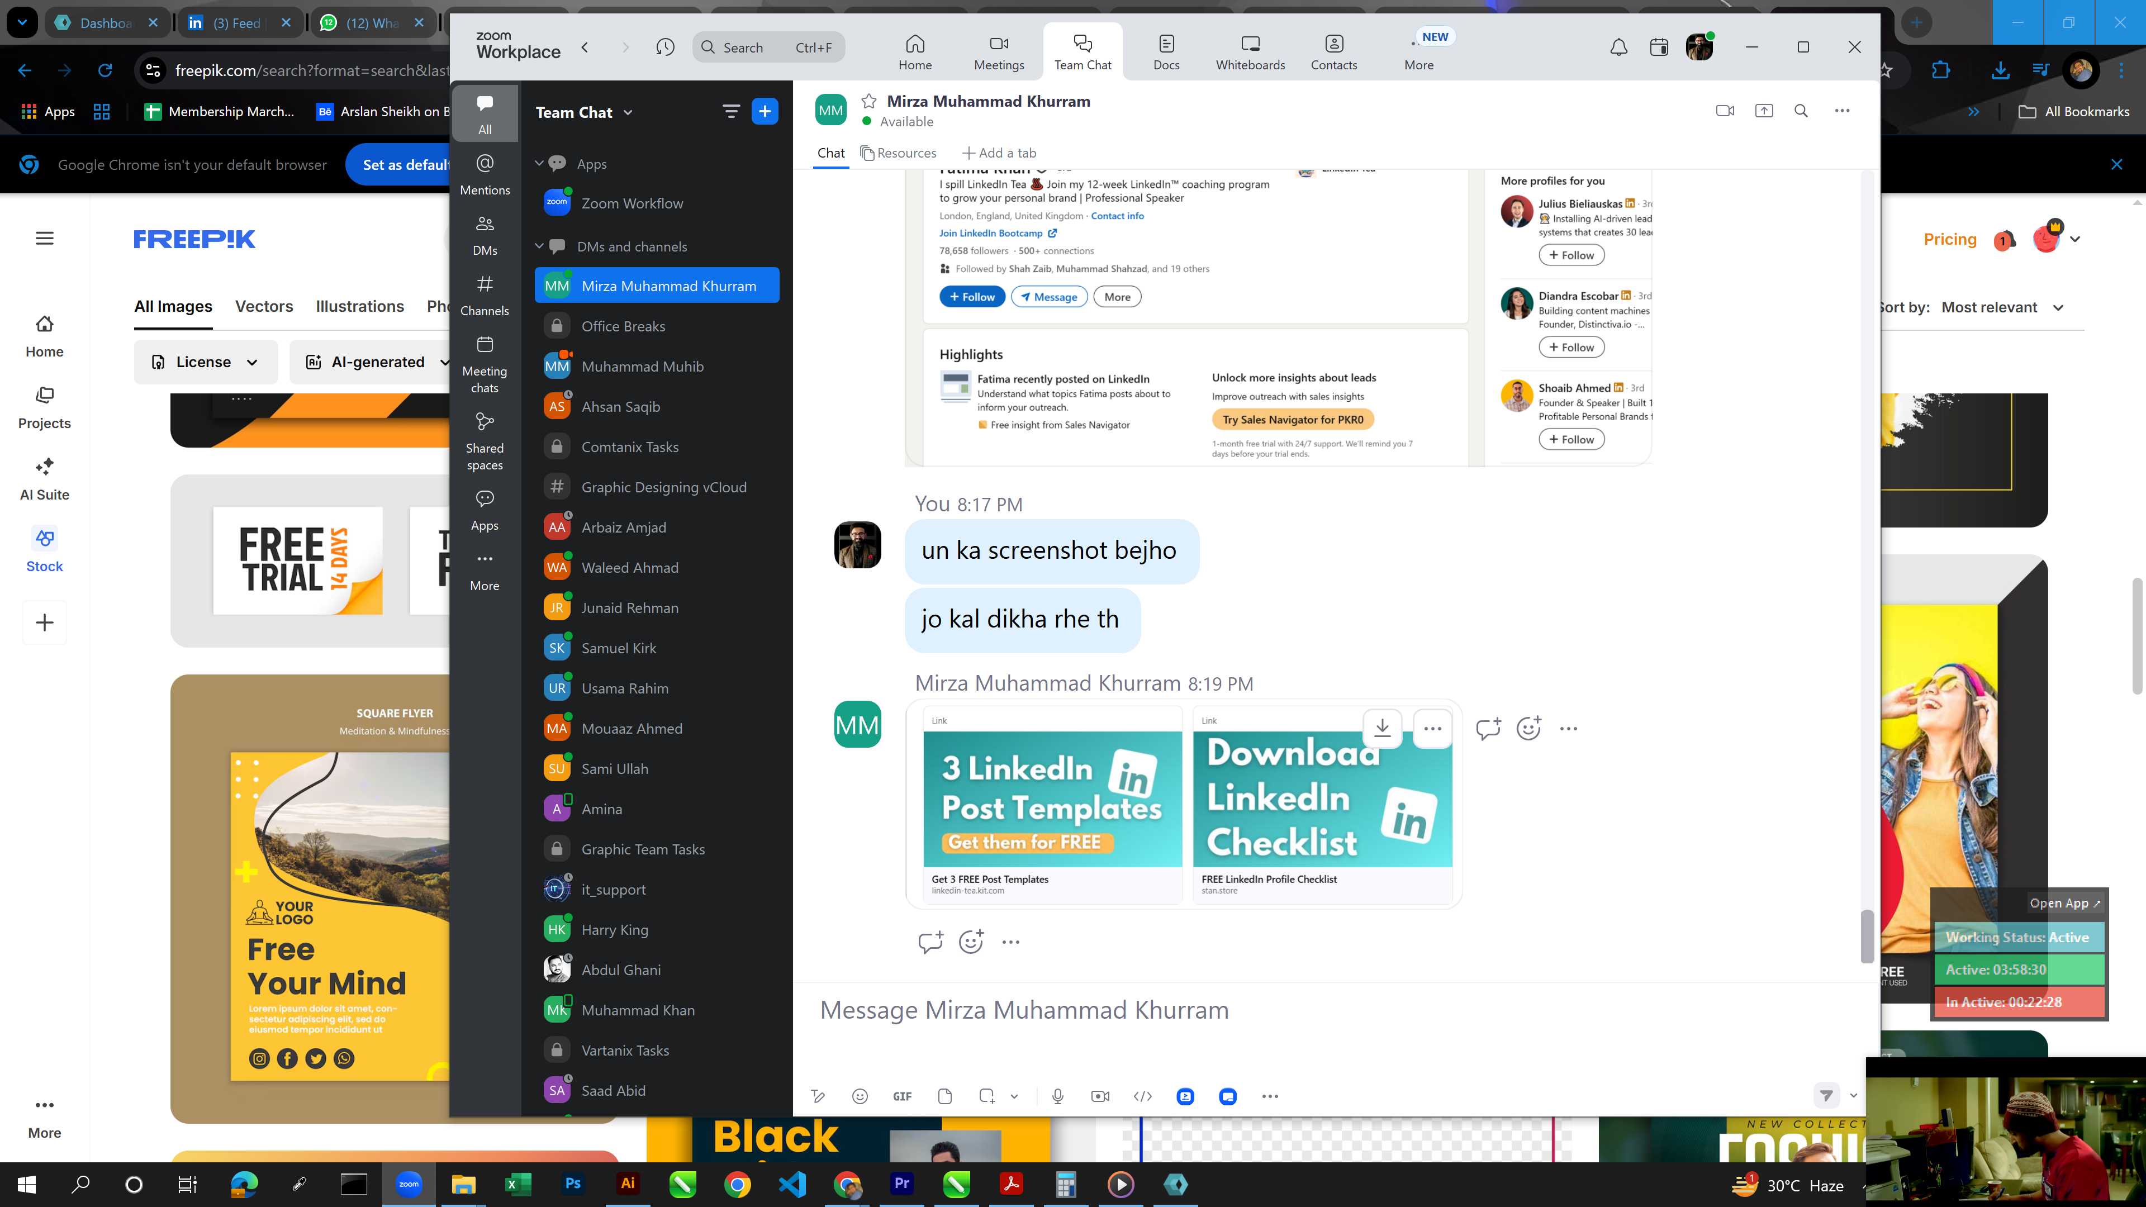This screenshot has height=1207, width=2146.
Task: Open Meeting chats in sidebar
Action: click(x=485, y=364)
